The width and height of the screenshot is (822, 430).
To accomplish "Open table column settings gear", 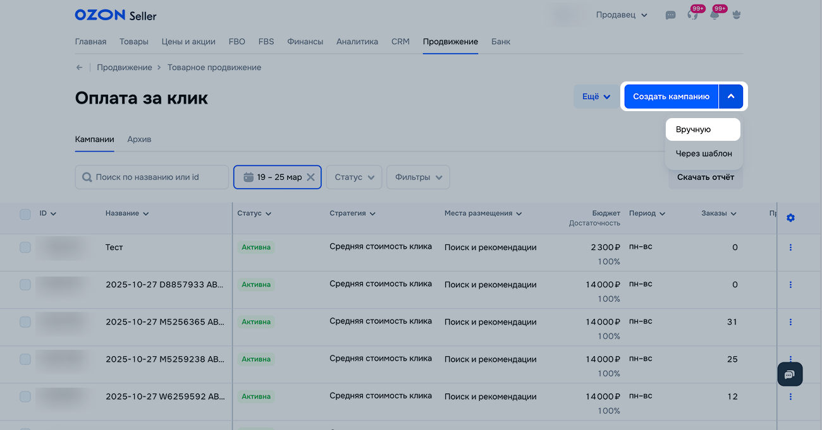I will 790,218.
